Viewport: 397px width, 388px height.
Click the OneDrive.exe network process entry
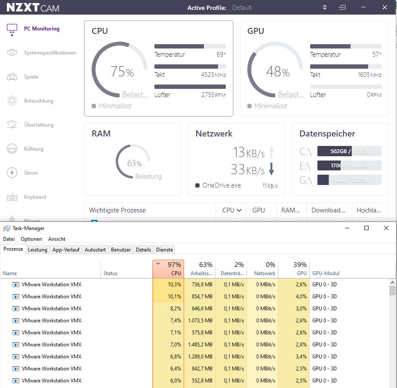point(237,185)
